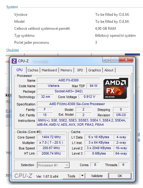Click the Max TDP value 94 W
This screenshot has width=143, height=188.
pos(93,86)
